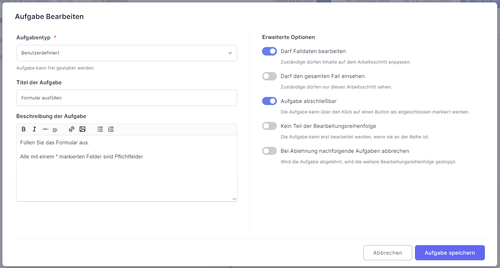500x268 pixels.
Task: Create a numbered list
Action: 111,129
